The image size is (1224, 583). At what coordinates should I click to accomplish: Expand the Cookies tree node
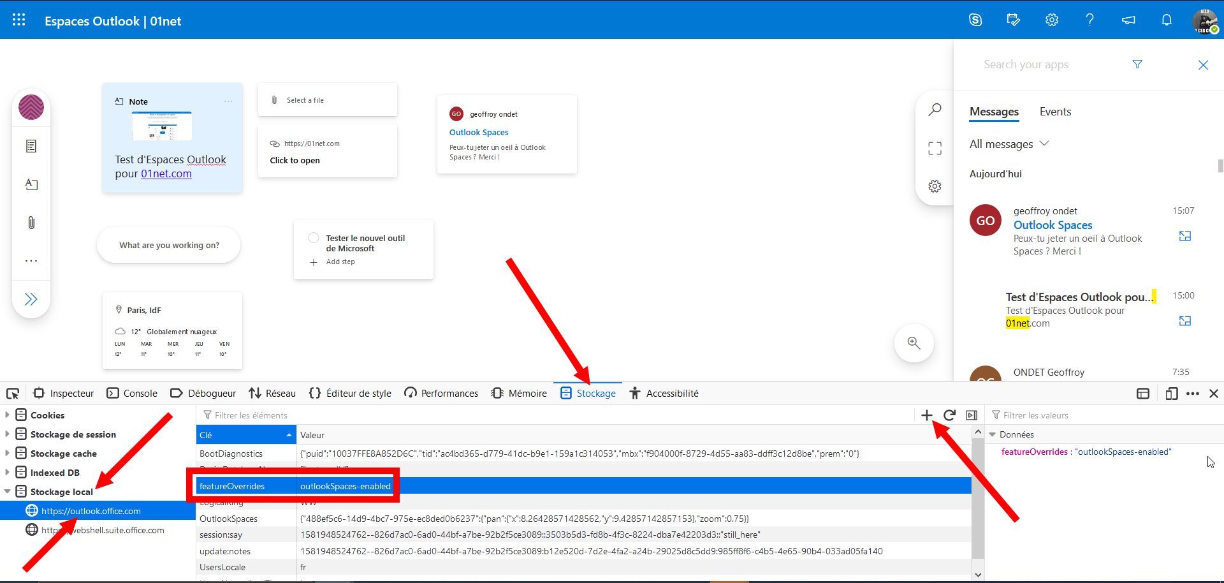(x=7, y=415)
